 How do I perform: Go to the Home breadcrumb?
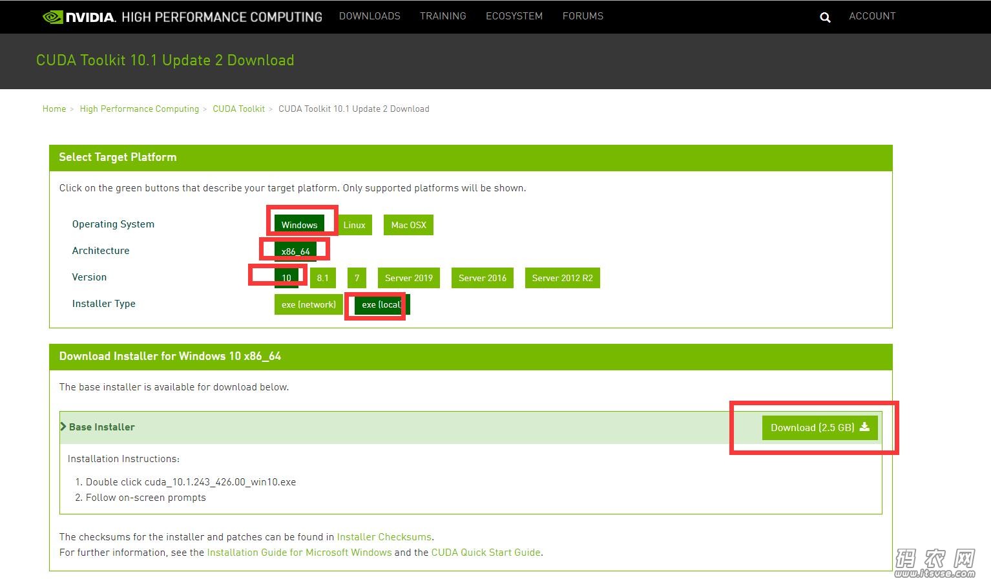click(54, 109)
